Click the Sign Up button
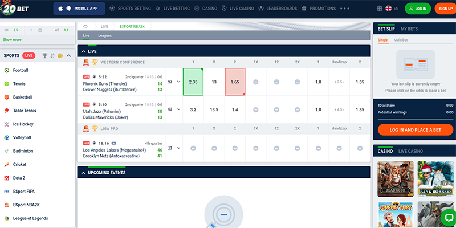 [445, 9]
